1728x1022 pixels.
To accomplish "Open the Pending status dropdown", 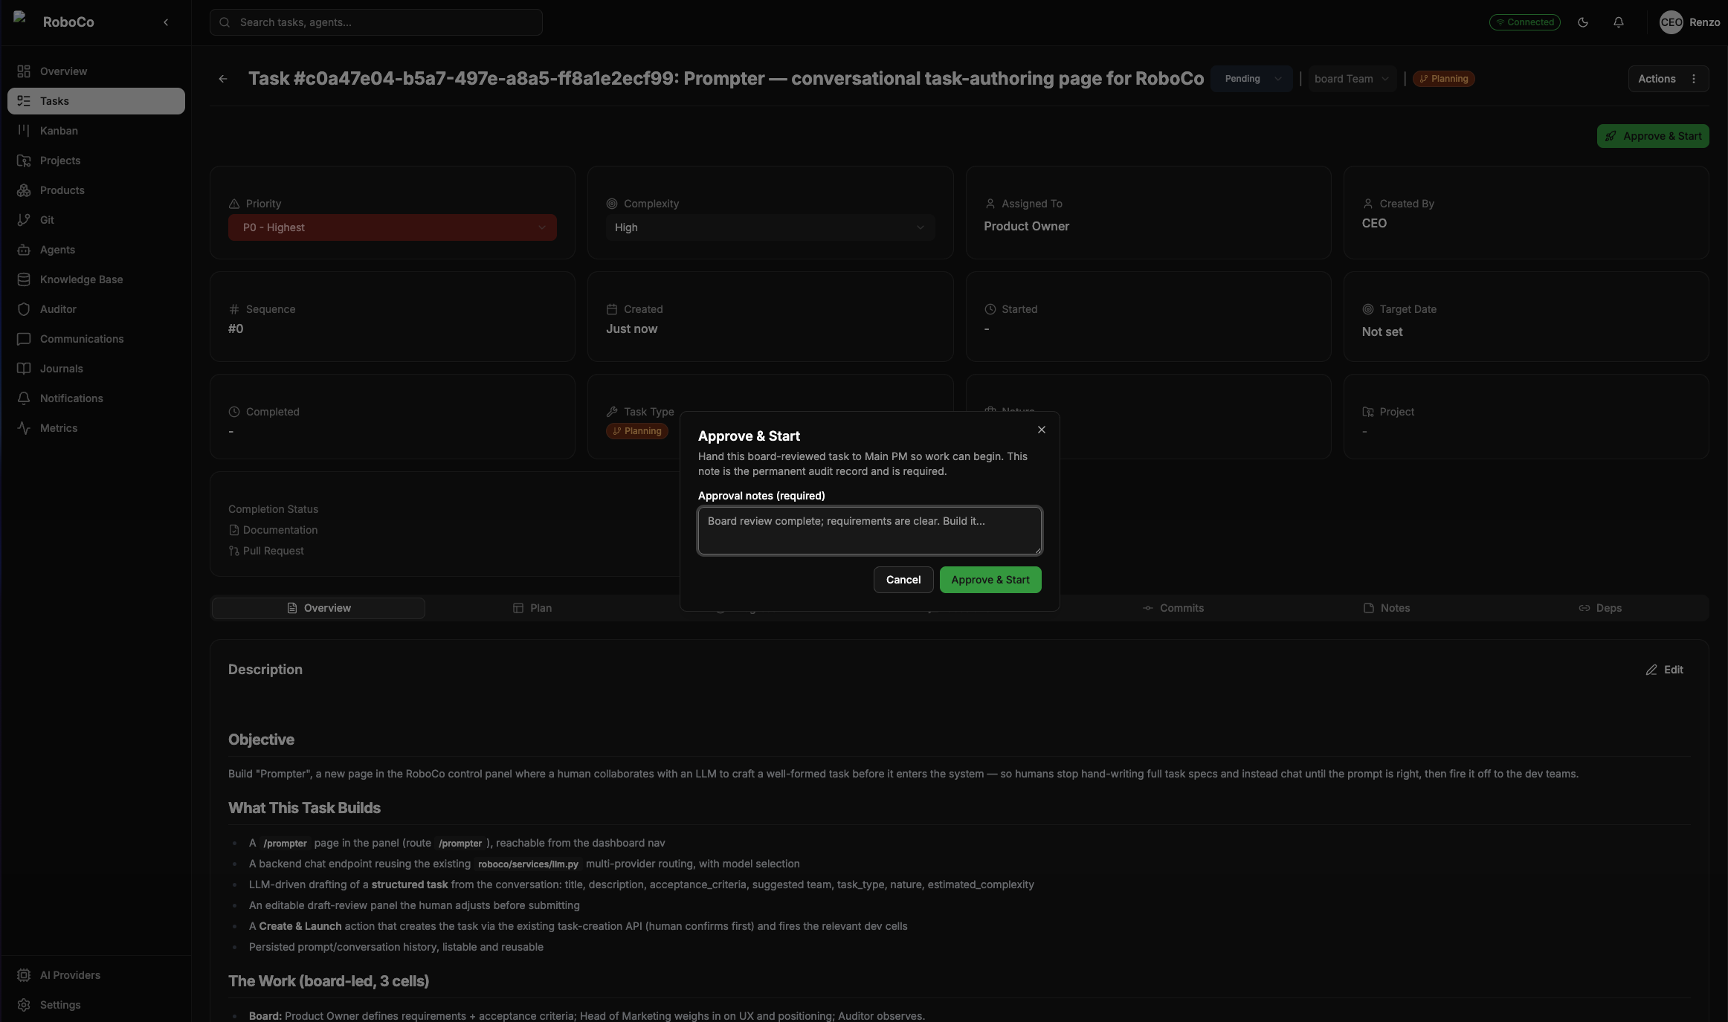I will pyautogui.click(x=1252, y=79).
